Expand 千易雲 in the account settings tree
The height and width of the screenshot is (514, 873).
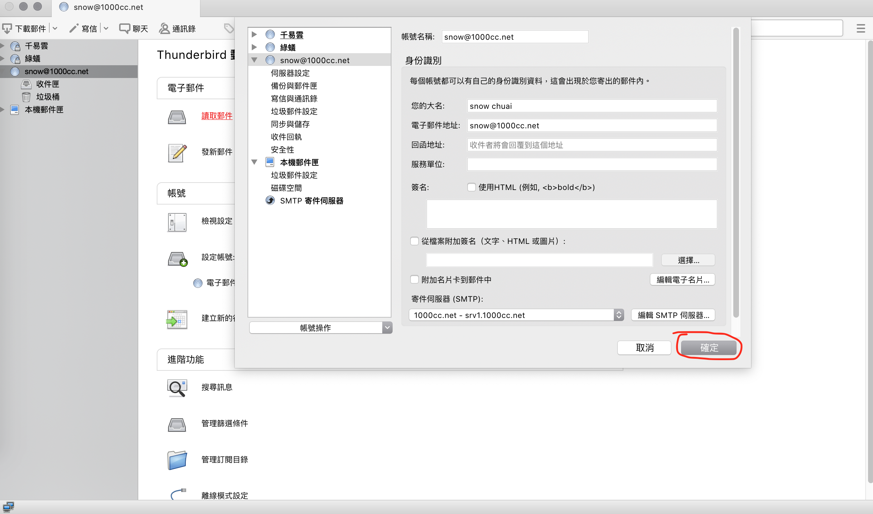pyautogui.click(x=254, y=34)
